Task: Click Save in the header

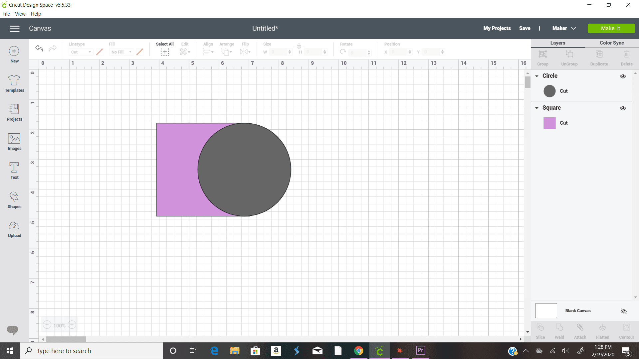Action: click(525, 28)
